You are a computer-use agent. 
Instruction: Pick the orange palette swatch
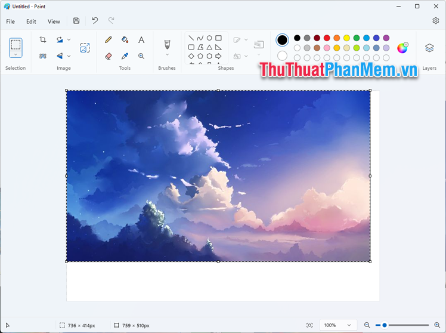tap(337, 38)
